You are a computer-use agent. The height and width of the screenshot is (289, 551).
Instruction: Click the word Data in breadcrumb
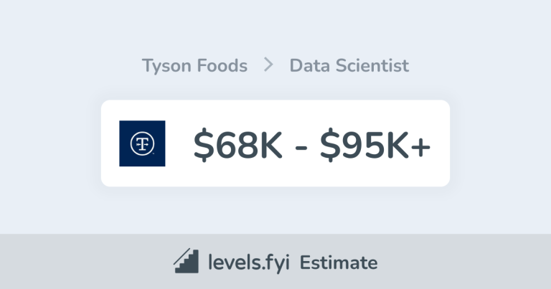pyautogui.click(x=310, y=66)
